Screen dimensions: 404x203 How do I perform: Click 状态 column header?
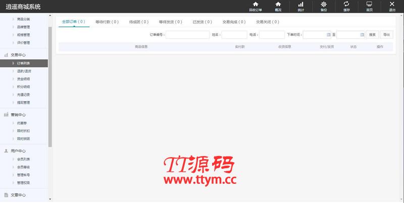pos(353,46)
